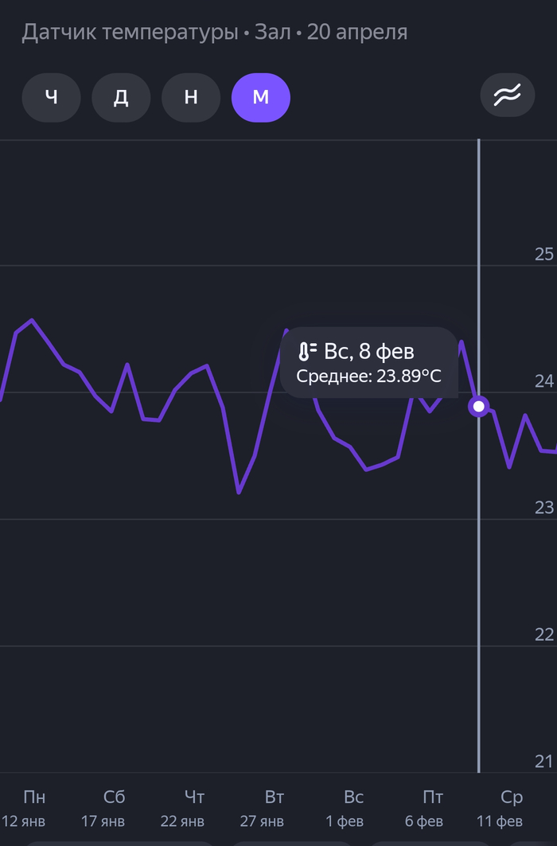Click the 25 degree y-axis label
Viewport: 557px width, 846px height.
(x=544, y=254)
